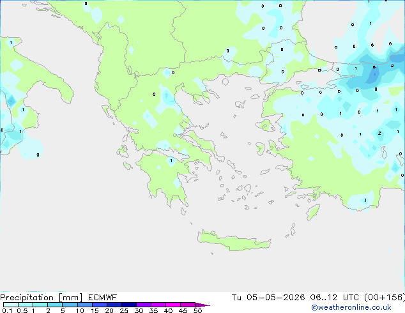
Task: Click the 'Tu 05-05-2026' date text
Action: (268, 298)
